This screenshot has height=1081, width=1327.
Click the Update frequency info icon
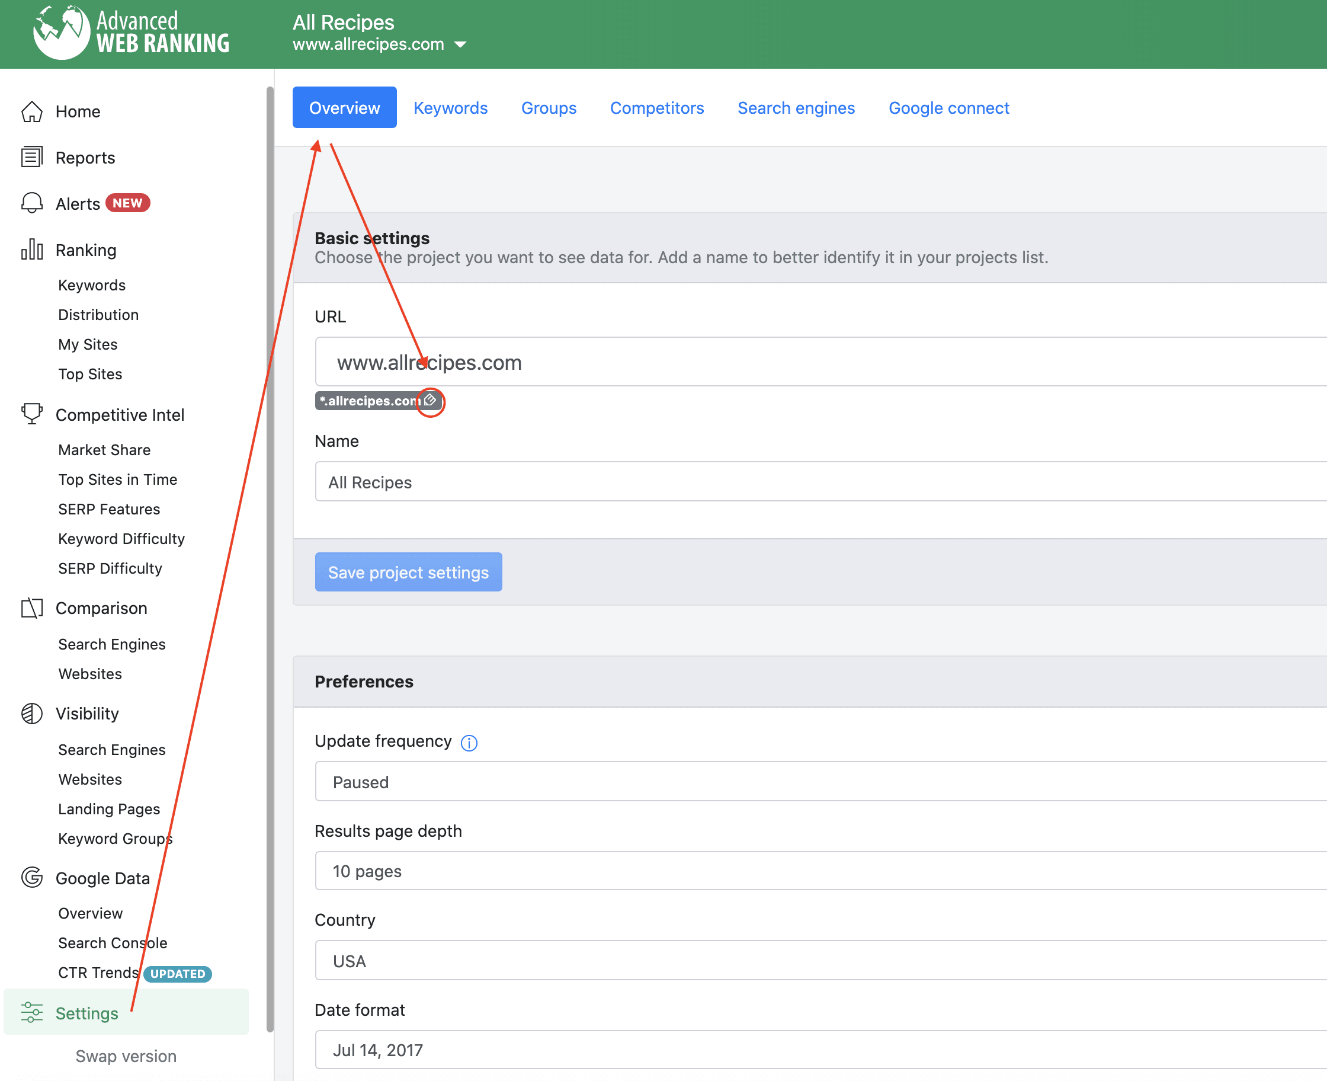click(469, 742)
